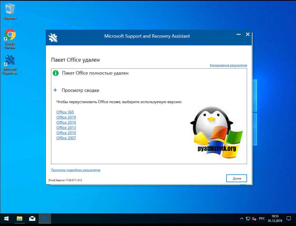Switch the РУС input language

pos(262,219)
